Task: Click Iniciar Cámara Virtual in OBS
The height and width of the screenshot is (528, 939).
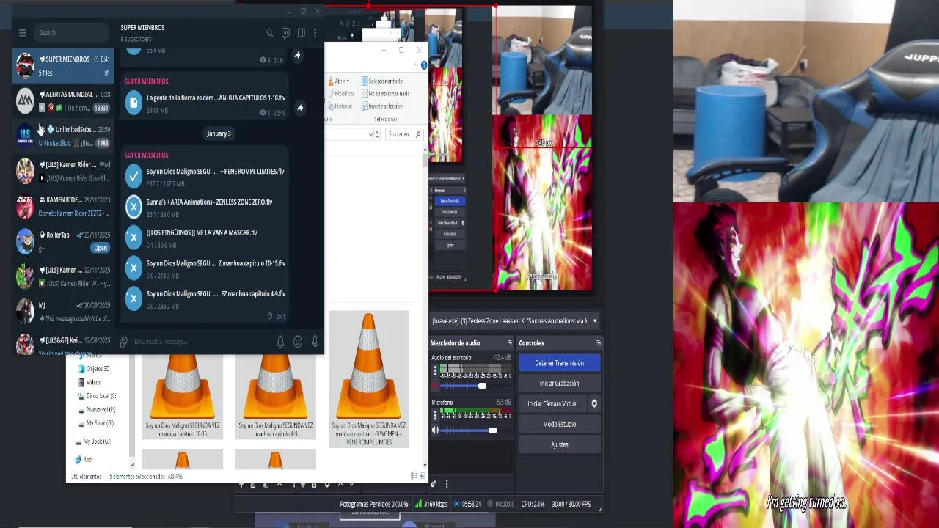Action: point(552,403)
